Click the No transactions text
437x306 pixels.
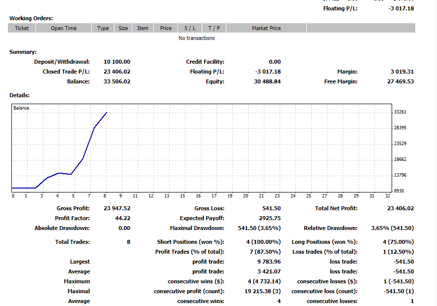[x=196, y=38]
